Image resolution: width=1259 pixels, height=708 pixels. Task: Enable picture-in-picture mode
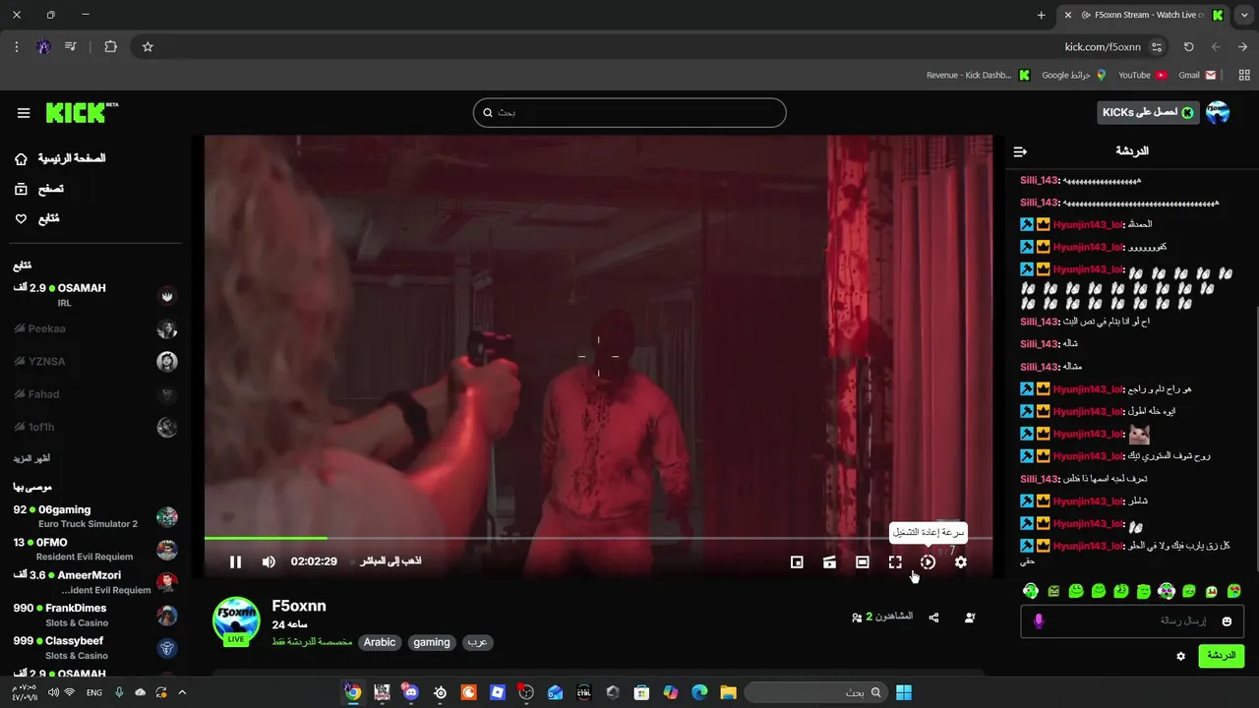[x=797, y=561]
